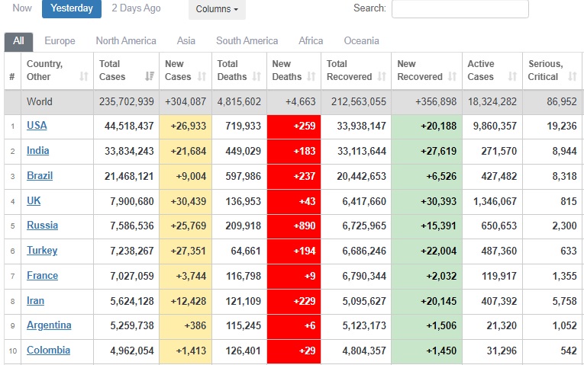Click World new deaths +4,663

pyautogui.click(x=300, y=101)
